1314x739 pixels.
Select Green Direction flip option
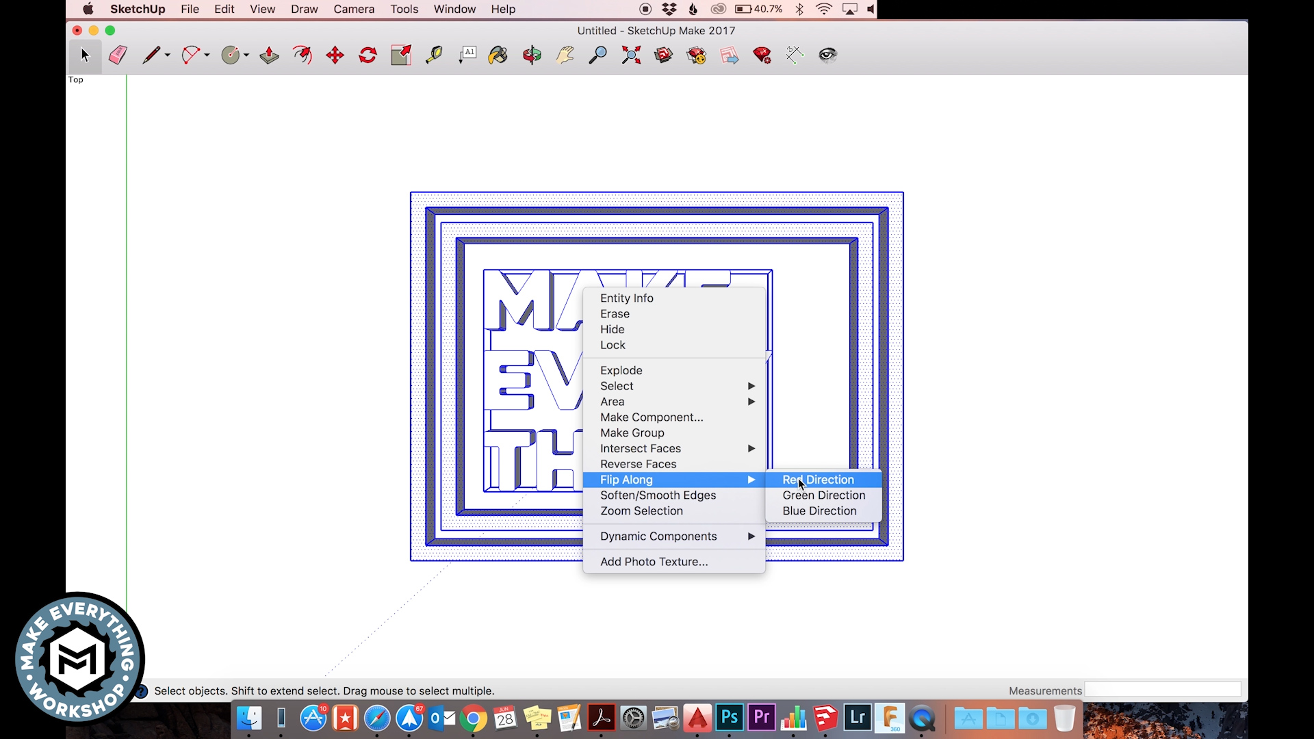point(824,495)
